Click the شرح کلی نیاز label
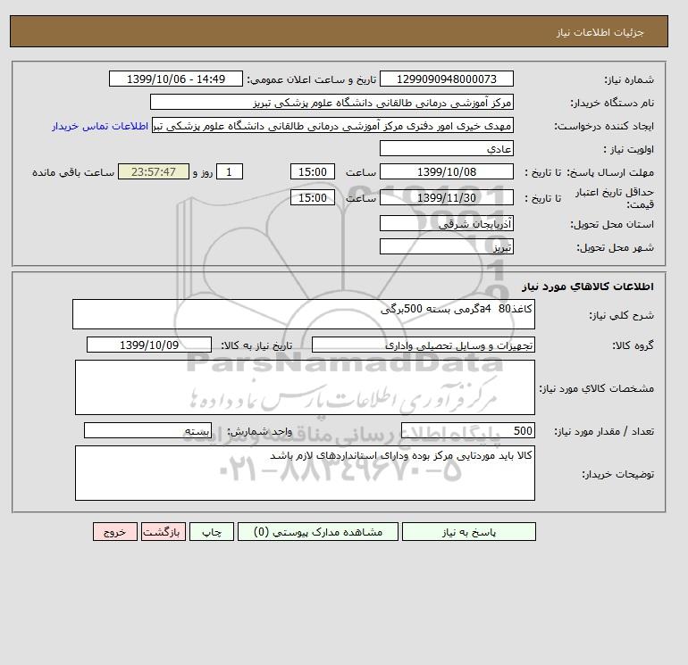688x665 pixels. tap(621, 315)
